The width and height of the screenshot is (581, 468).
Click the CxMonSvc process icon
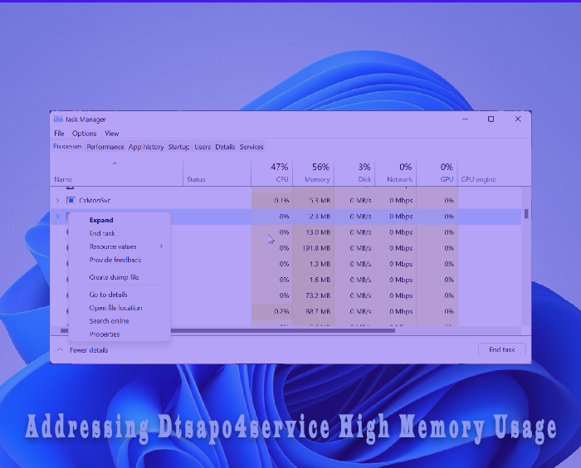point(71,201)
